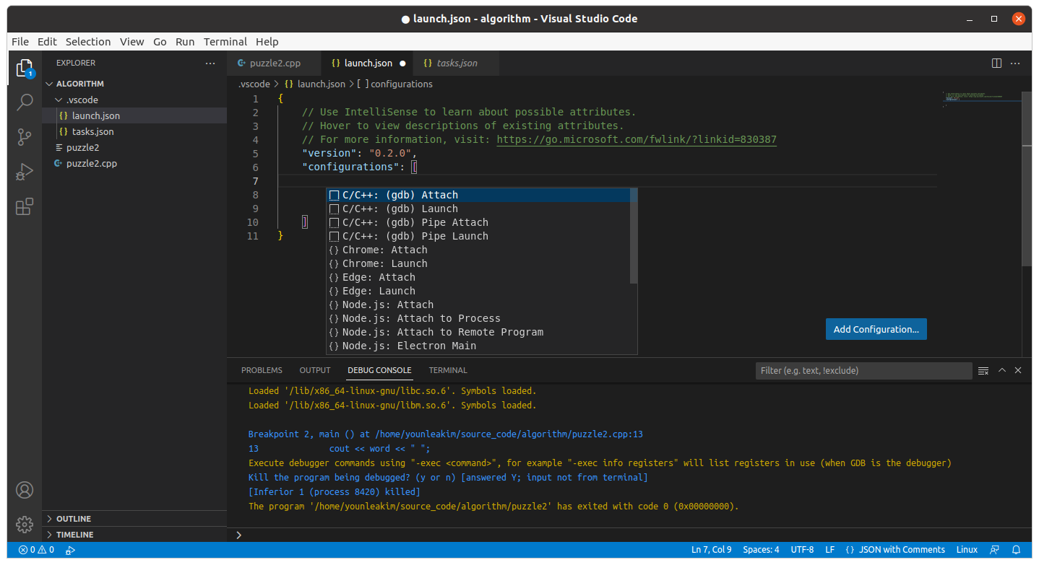
Task: Open the Search view in activity bar
Action: 25,102
